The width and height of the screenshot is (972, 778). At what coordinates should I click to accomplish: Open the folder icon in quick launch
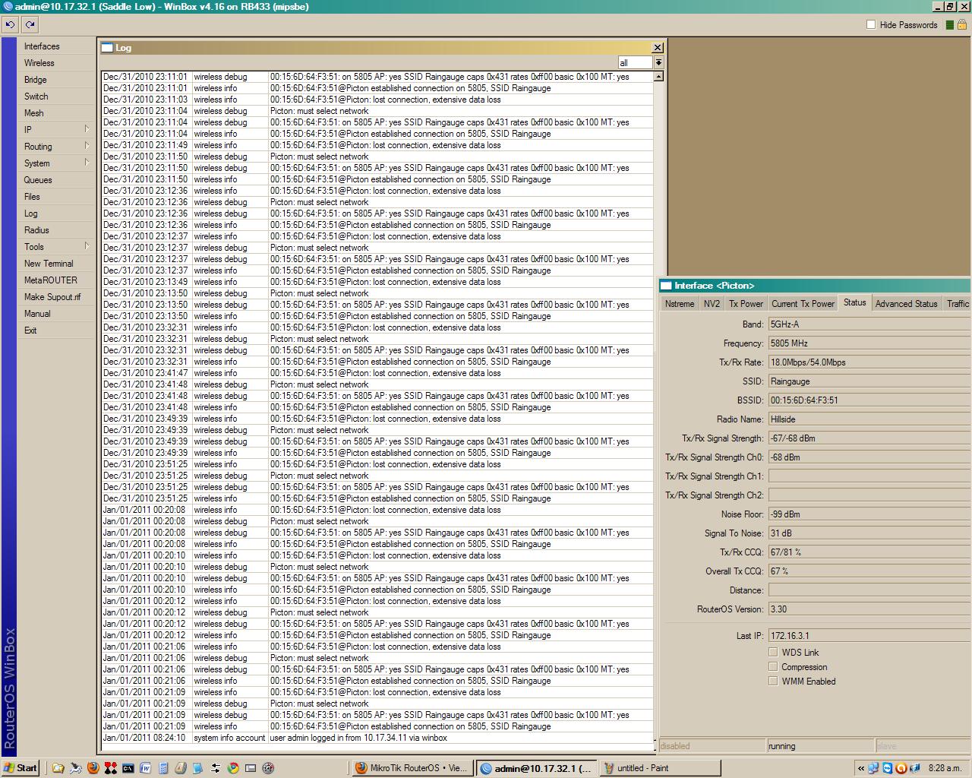click(58, 768)
